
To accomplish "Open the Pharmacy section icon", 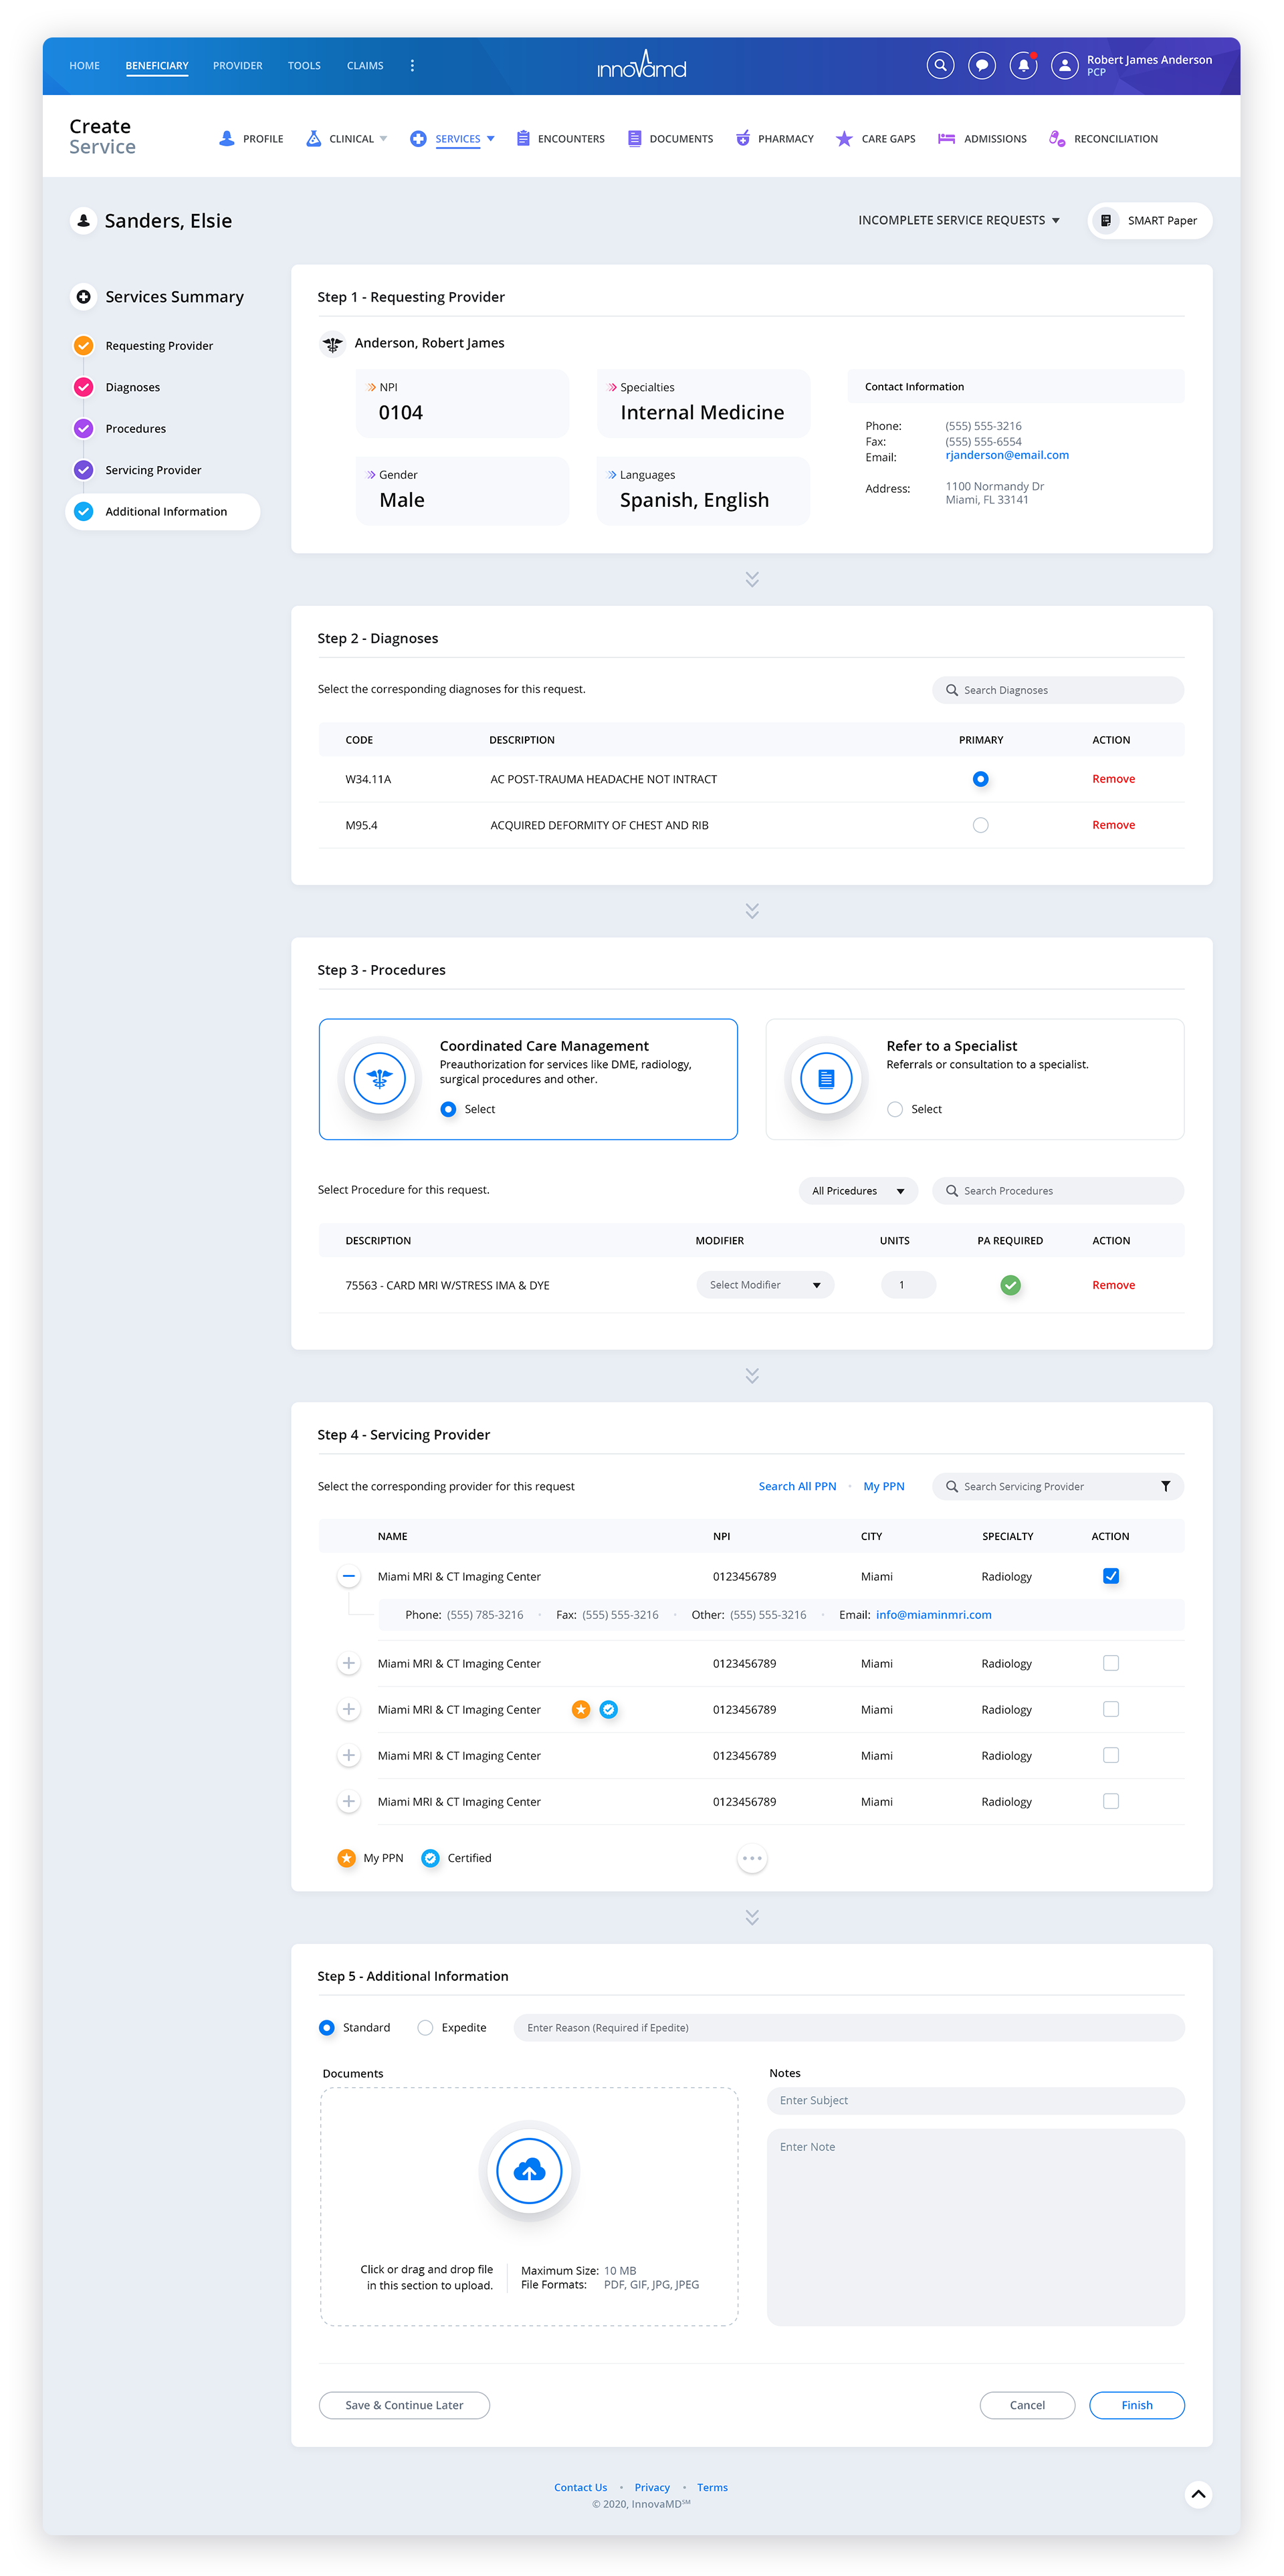I will pos(744,138).
